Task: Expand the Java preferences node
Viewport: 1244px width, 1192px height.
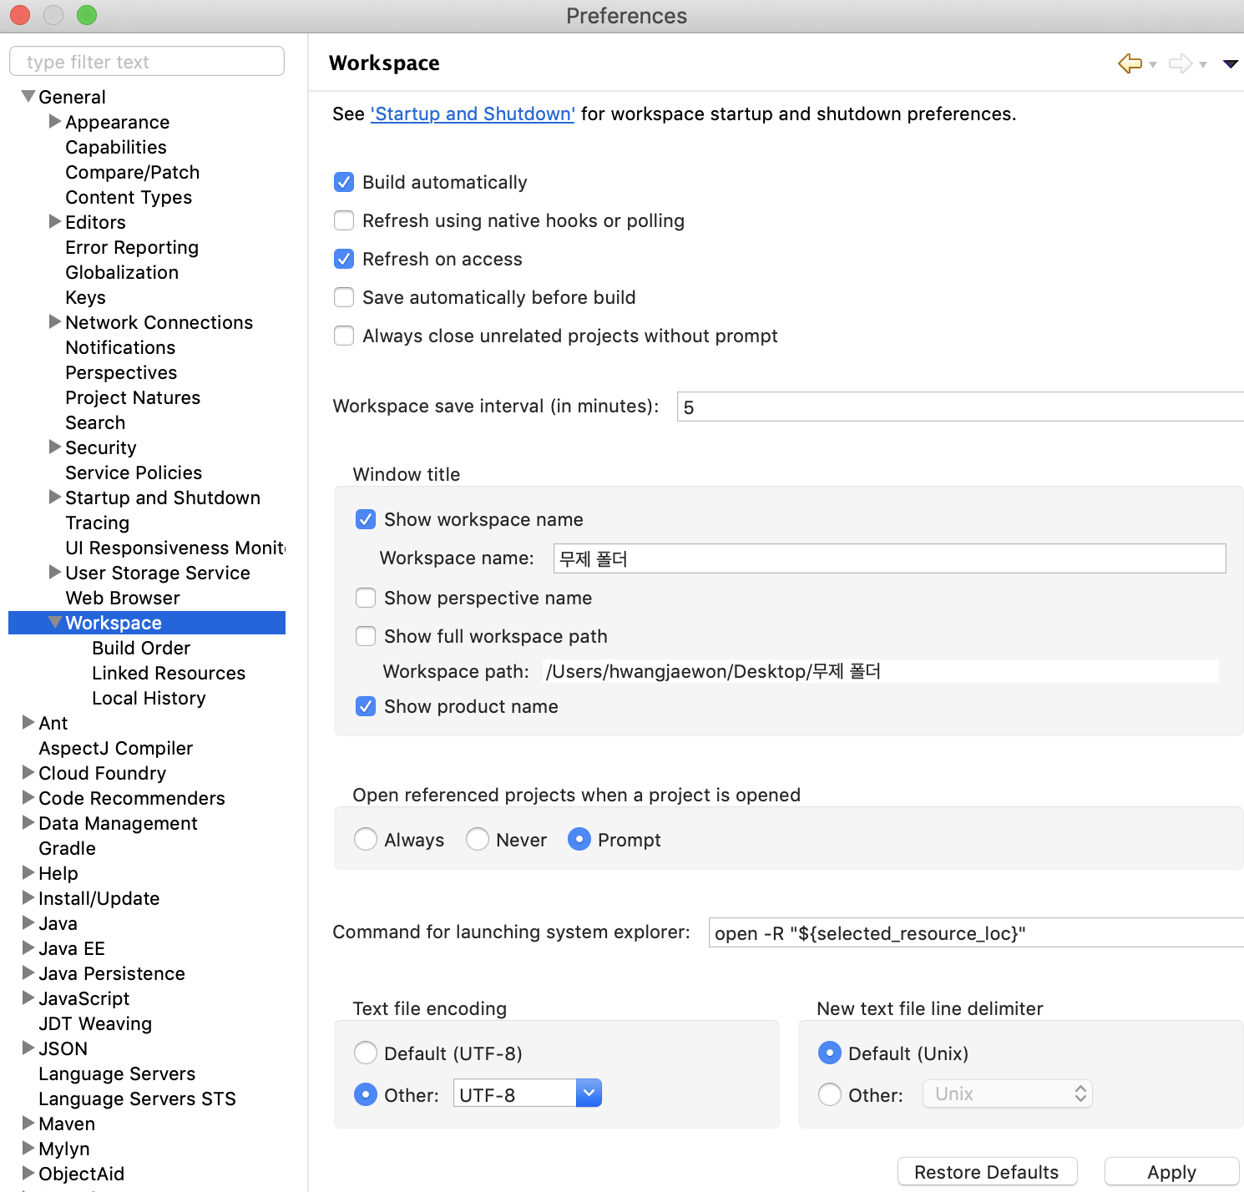Action: point(28,922)
